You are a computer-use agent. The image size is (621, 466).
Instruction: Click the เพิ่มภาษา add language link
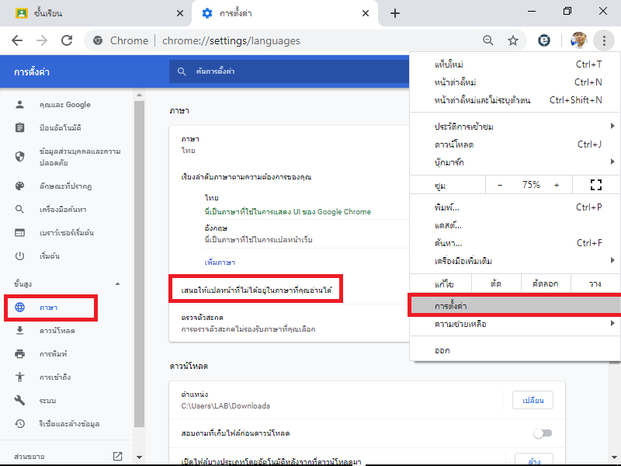click(220, 263)
